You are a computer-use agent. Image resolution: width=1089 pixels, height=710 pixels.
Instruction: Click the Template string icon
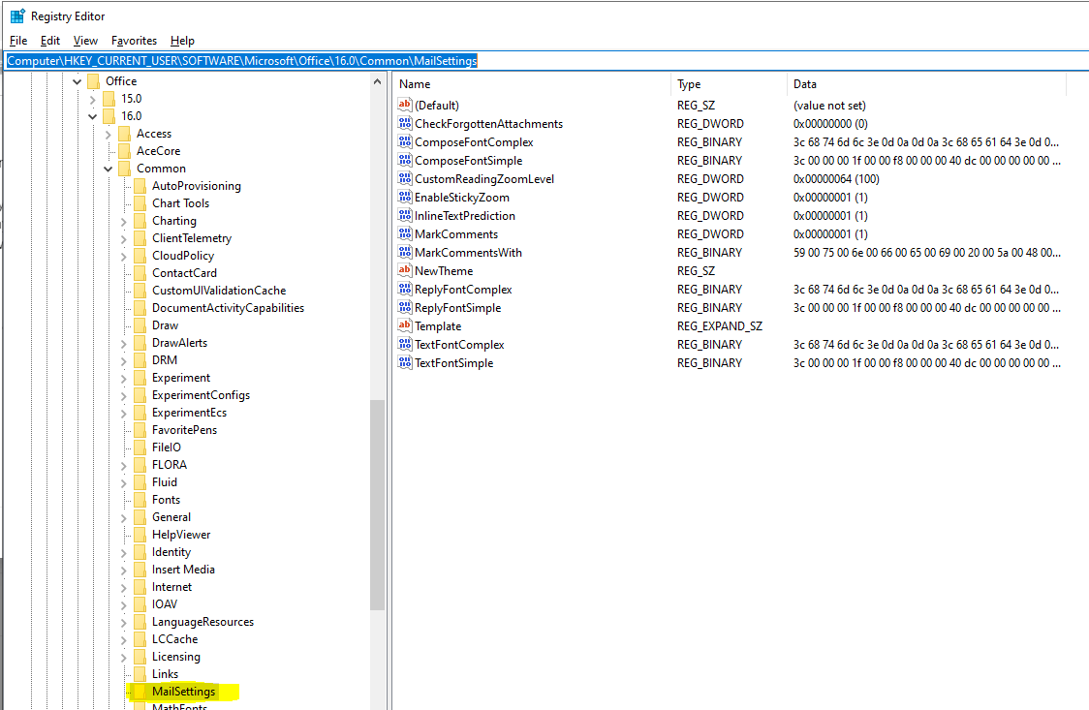(x=405, y=325)
